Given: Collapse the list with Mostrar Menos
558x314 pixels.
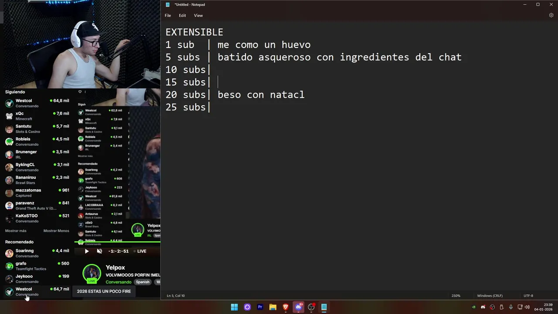Looking at the screenshot, I should pos(56,231).
